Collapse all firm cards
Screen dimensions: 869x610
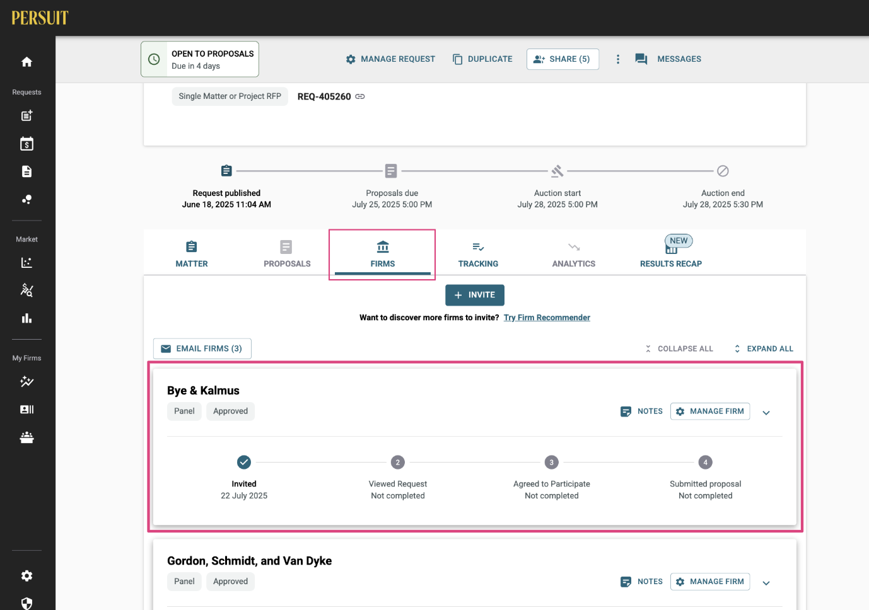pos(679,348)
